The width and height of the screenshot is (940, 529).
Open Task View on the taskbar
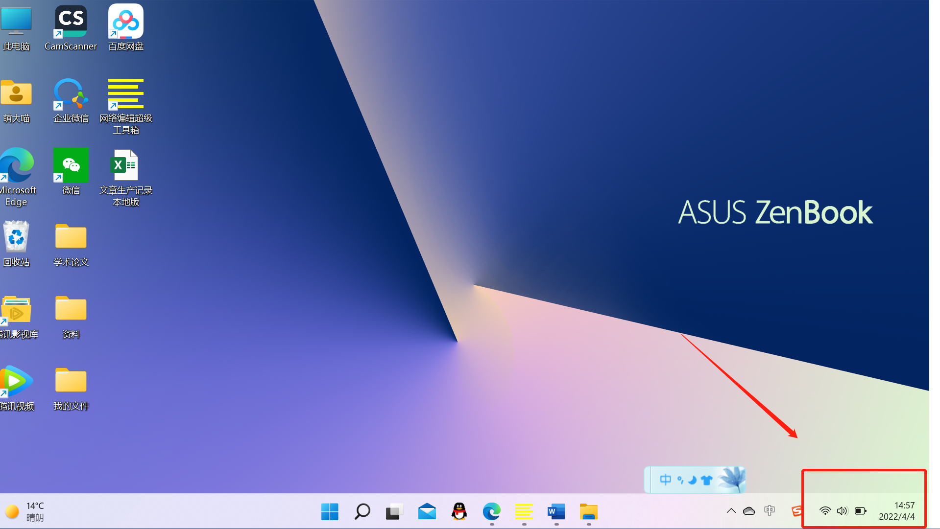(x=394, y=512)
